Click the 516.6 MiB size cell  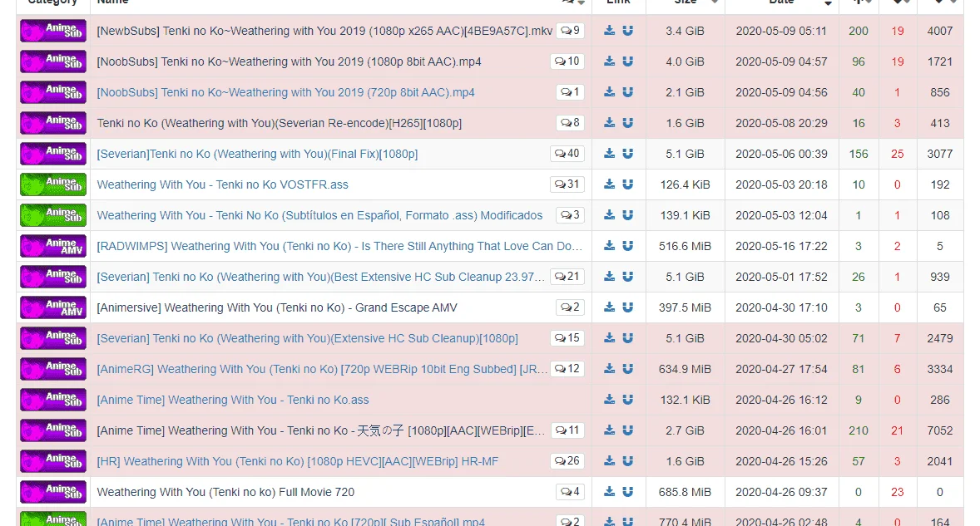point(685,246)
